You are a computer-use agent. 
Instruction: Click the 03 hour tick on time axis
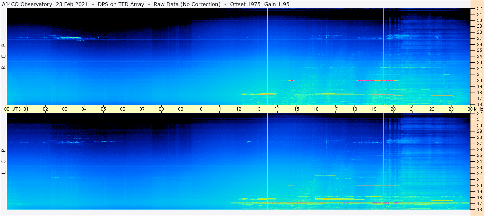click(x=65, y=109)
